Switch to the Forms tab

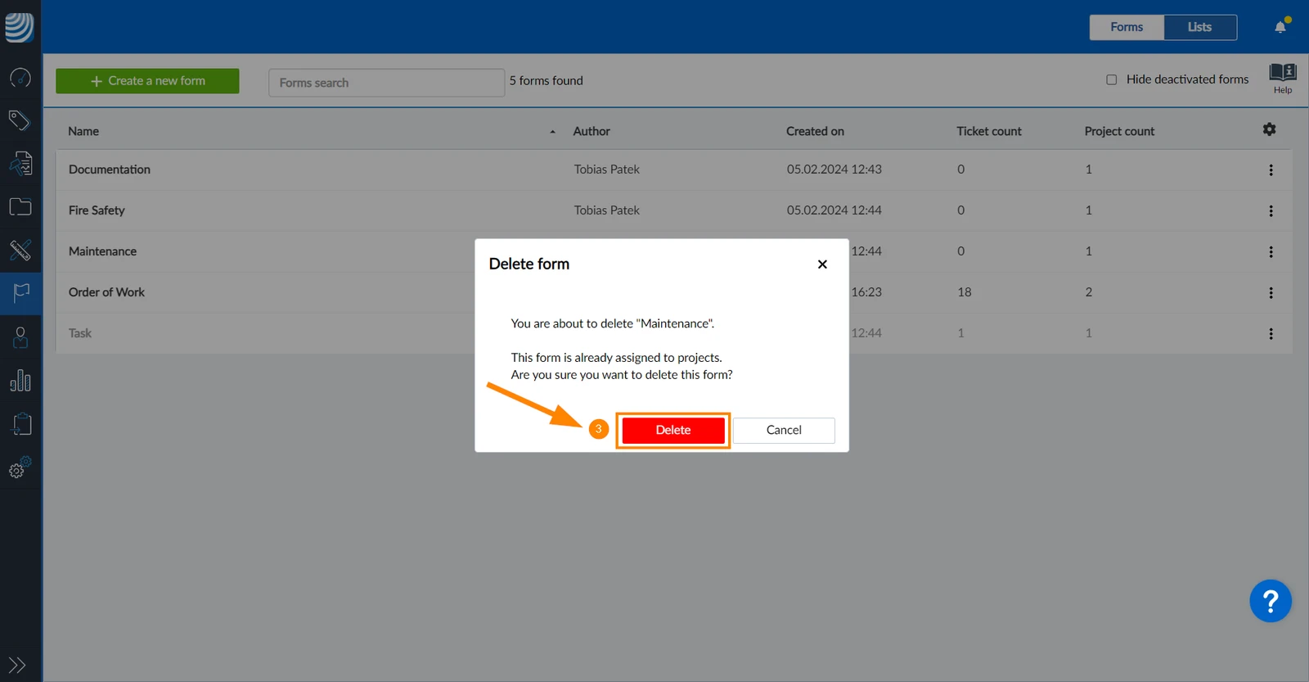[x=1127, y=27]
